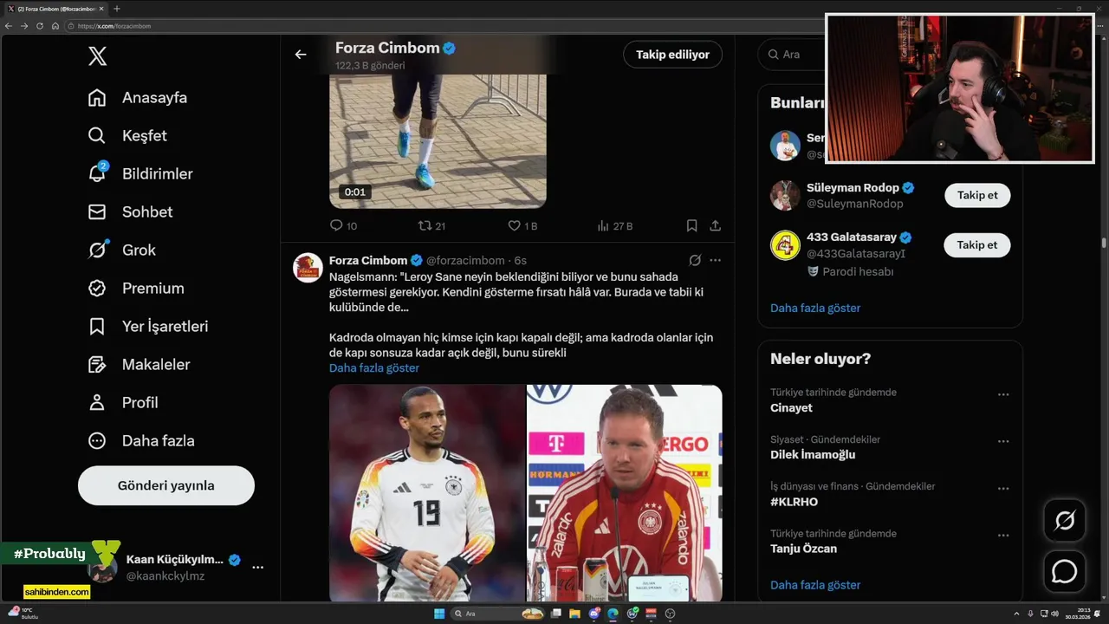
Task: Open Forza Cimbom avatar on Nagelsmann post
Action: [308, 269]
